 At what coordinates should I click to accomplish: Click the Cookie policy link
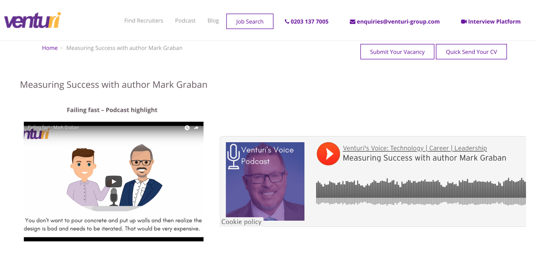(x=241, y=222)
